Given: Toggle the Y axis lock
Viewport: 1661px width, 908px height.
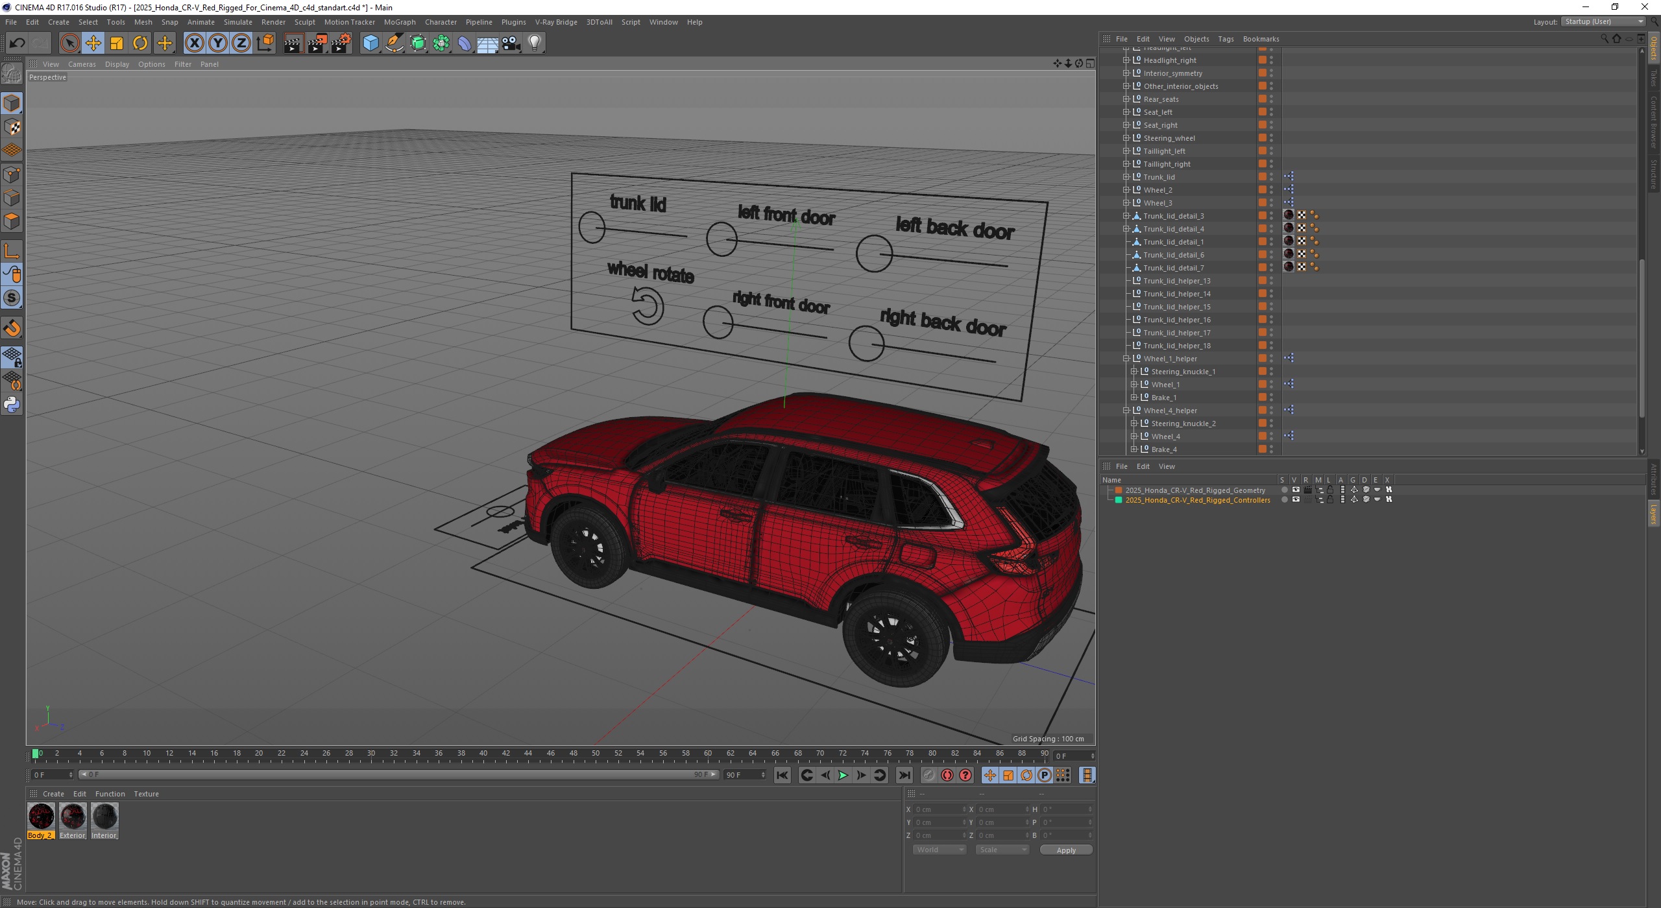Looking at the screenshot, I should tap(218, 43).
